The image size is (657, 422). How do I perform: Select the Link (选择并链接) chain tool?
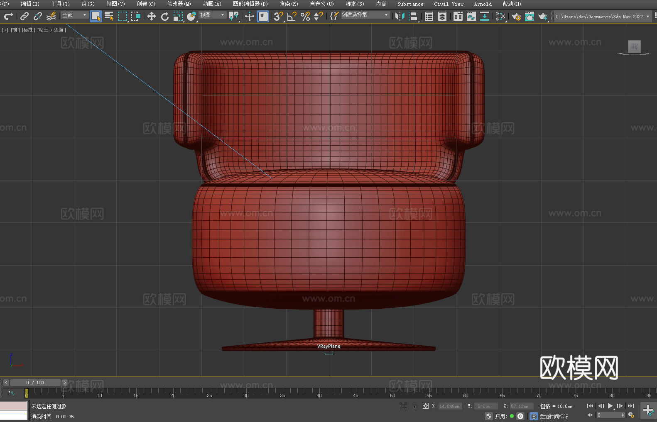pyautogui.click(x=25, y=16)
